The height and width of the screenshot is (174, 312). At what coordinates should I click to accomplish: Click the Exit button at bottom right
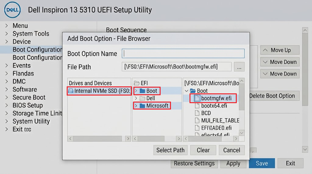[290, 163]
